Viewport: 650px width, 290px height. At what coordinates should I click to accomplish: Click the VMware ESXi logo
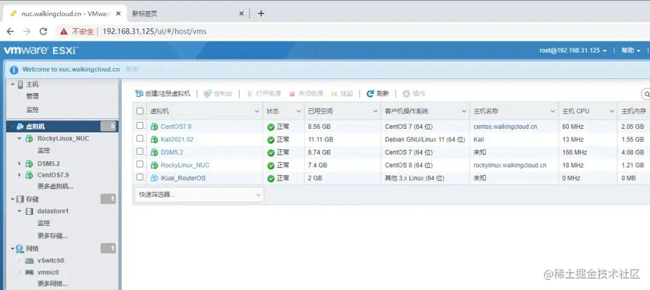click(x=41, y=51)
